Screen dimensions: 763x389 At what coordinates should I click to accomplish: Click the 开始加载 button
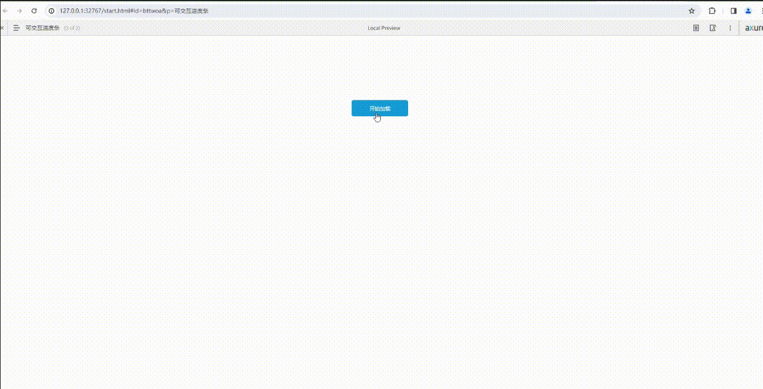tap(380, 108)
